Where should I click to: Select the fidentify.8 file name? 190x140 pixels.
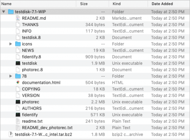click(x=31, y=57)
